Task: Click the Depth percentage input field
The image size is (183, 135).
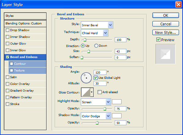Action: (121, 40)
